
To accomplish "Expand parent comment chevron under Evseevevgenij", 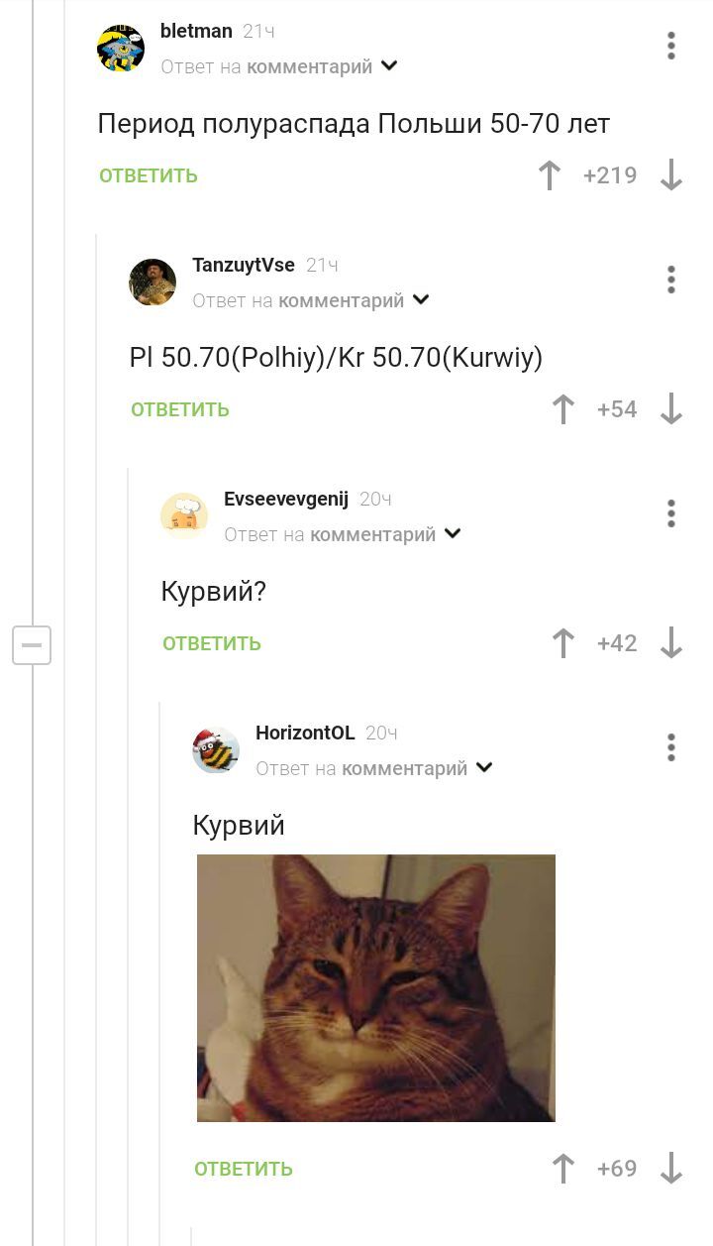I will (453, 534).
